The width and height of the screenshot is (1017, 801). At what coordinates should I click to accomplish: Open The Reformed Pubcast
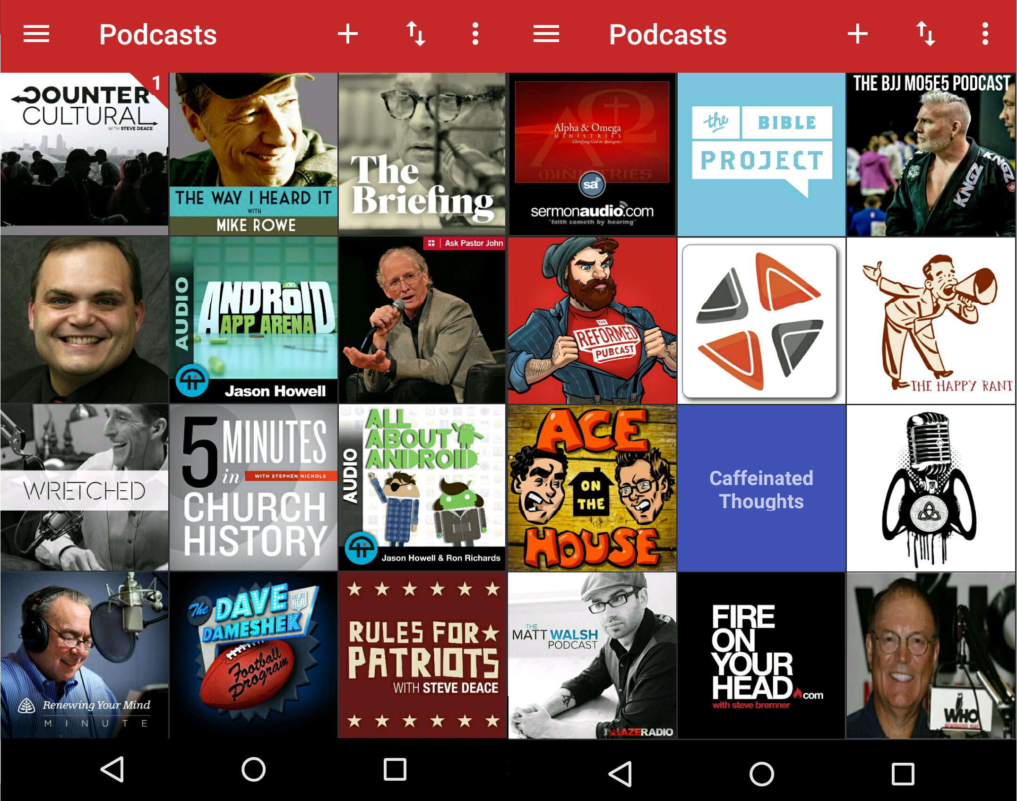592,321
